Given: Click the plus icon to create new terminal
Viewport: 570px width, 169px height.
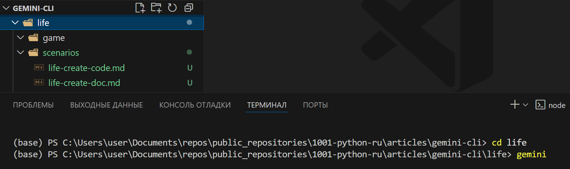Looking at the screenshot, I should [x=514, y=104].
